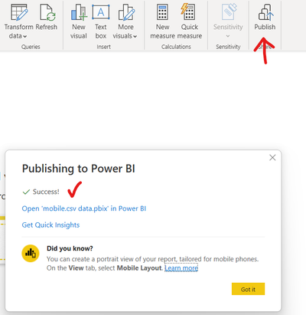Close the Publishing to Power BI dialog
Viewport: 306px width, 315px height.
click(x=272, y=158)
